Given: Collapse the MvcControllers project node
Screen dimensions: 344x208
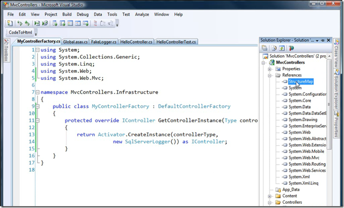Looking at the screenshot, I should pos(263,63).
